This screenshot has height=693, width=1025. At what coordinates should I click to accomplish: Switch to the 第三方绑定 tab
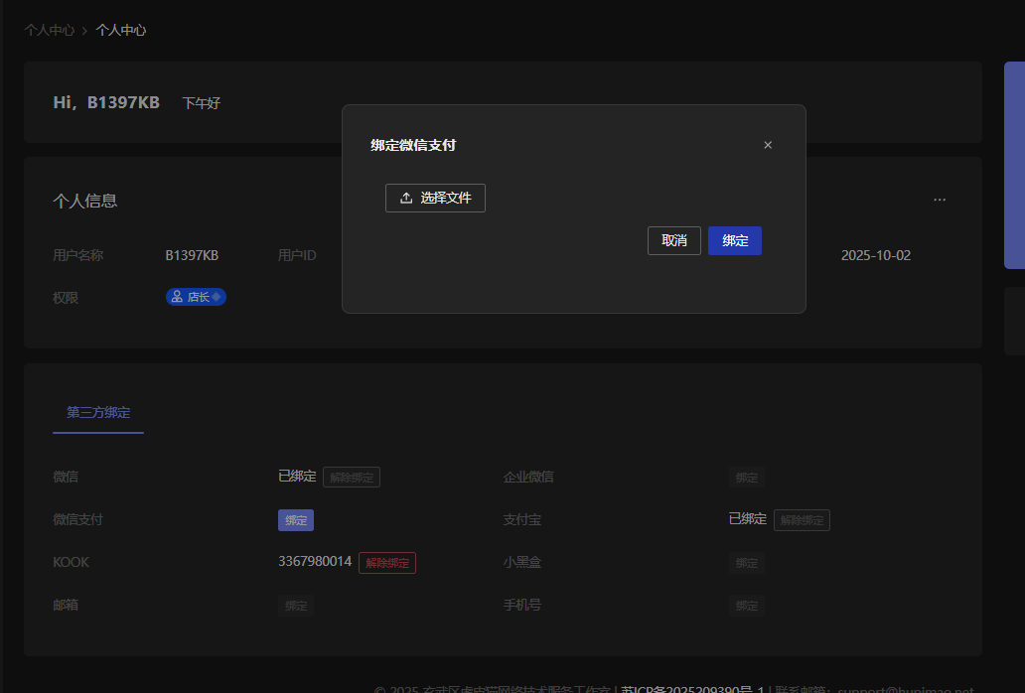(98, 412)
